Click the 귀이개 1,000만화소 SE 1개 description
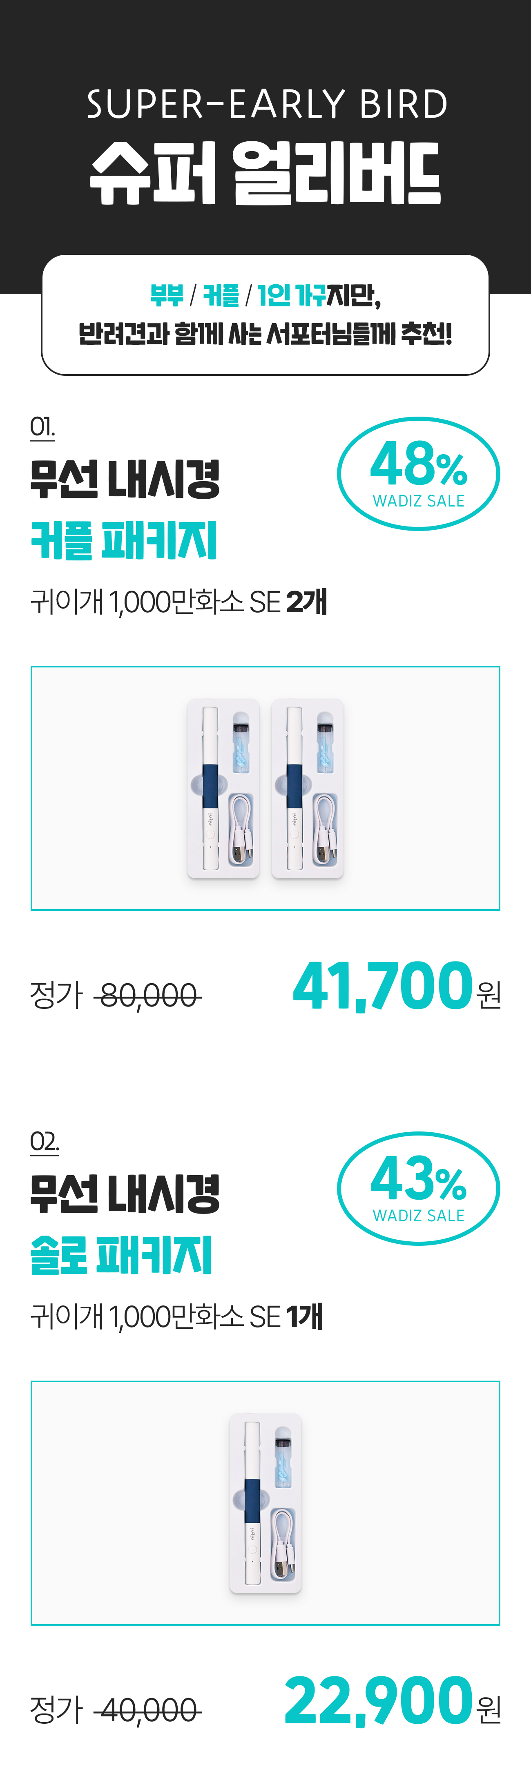Image resolution: width=531 pixels, height=1785 pixels. [x=177, y=1316]
